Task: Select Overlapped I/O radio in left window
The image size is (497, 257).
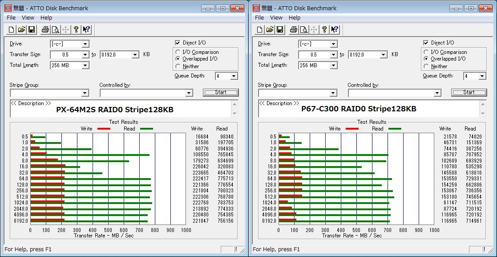Action: (x=178, y=59)
